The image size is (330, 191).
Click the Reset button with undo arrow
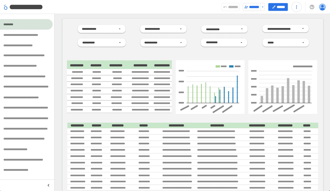coord(230,7)
